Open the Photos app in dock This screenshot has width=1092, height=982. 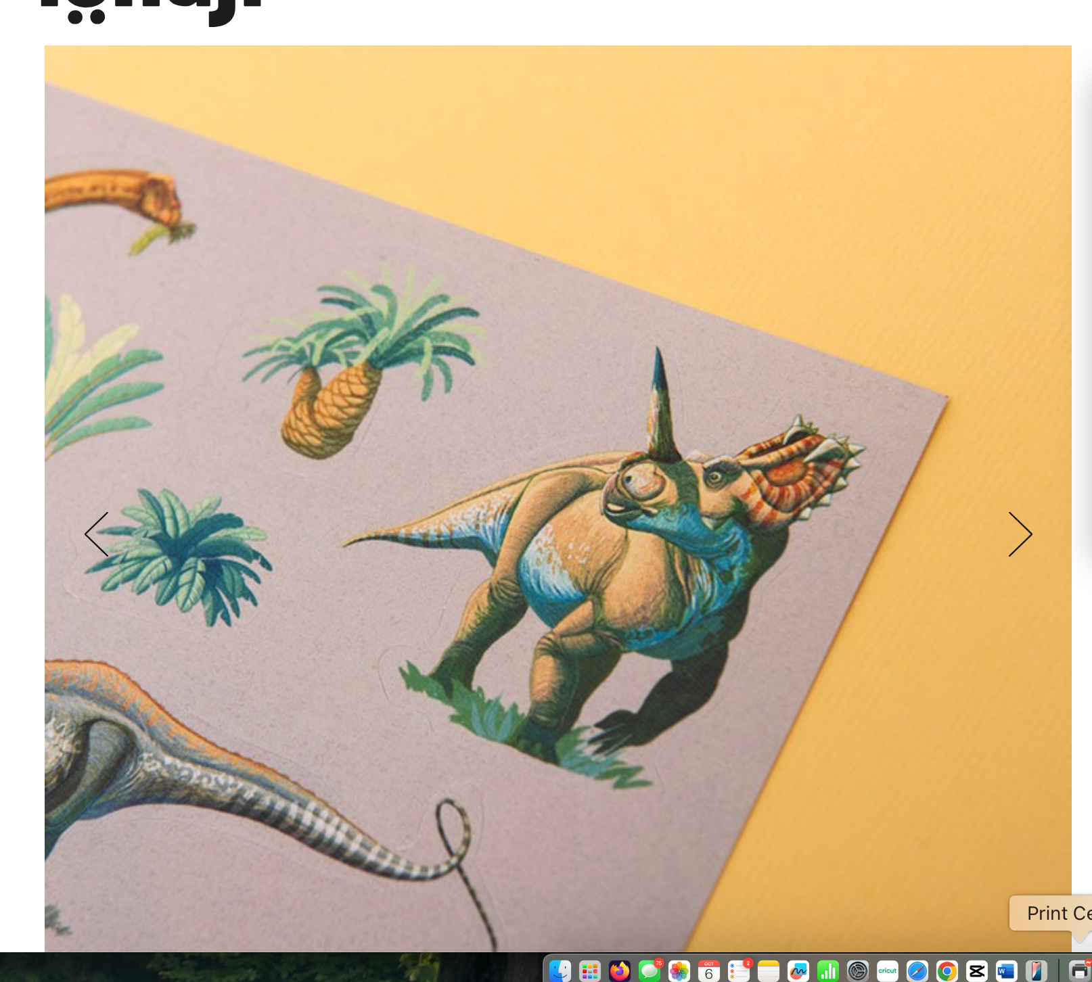pos(679,971)
